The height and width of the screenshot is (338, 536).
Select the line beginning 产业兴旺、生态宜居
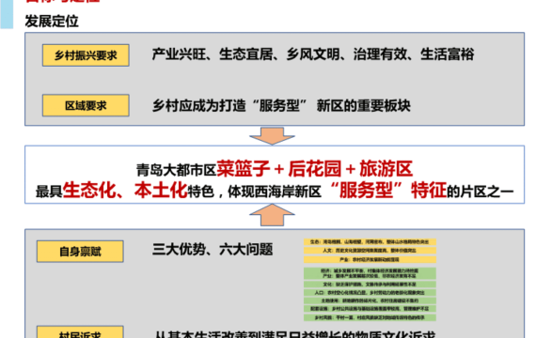(x=313, y=54)
